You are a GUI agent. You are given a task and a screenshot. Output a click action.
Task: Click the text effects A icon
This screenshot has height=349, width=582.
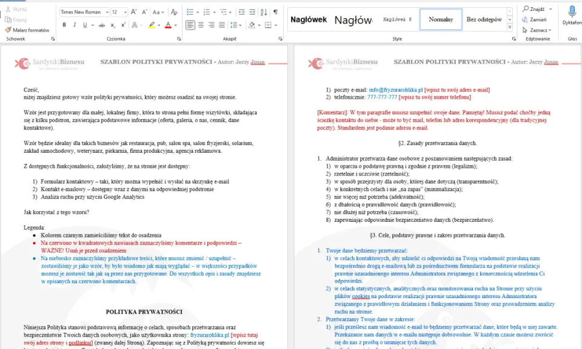pos(135,25)
